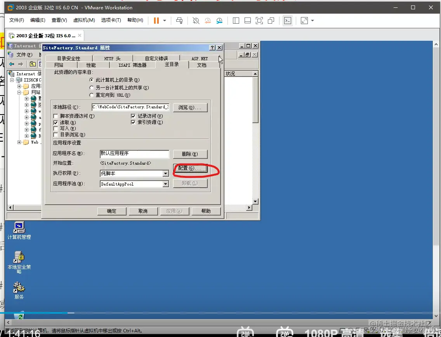
Task: Click the back arrow in IIS manager toolbar
Action: click(12, 64)
